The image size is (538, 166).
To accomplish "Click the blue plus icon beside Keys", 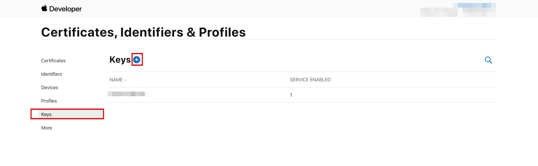I will click(137, 60).
